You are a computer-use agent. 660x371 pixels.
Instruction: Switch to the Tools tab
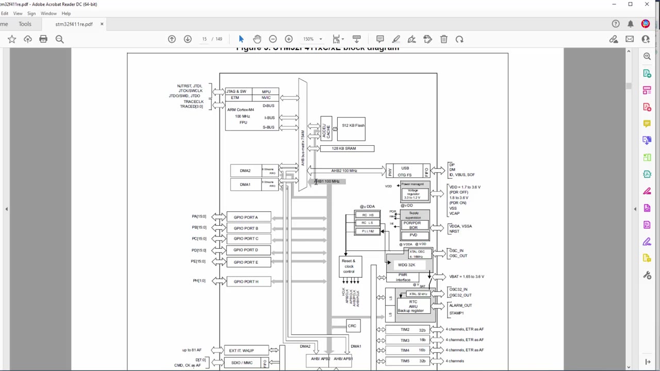(x=25, y=24)
